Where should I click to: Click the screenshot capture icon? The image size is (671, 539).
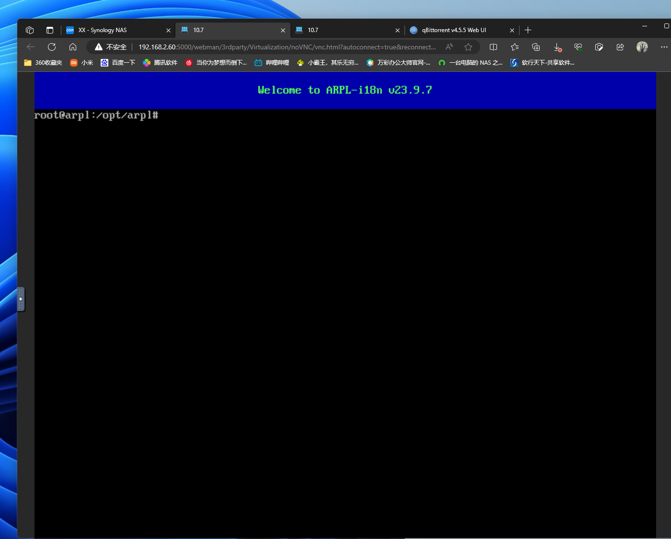599,47
